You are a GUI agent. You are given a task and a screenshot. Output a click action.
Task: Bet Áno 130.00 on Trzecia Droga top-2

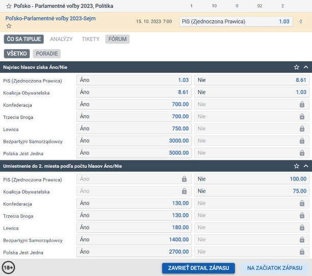pyautogui.click(x=134, y=215)
